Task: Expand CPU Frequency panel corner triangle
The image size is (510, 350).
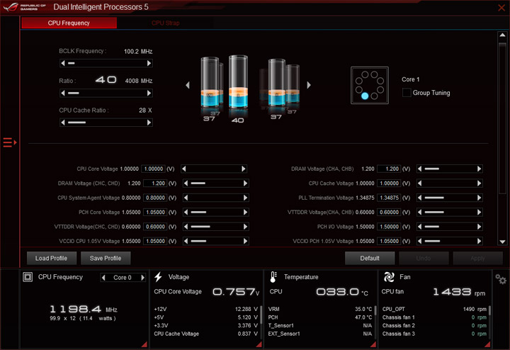Action: (x=144, y=344)
